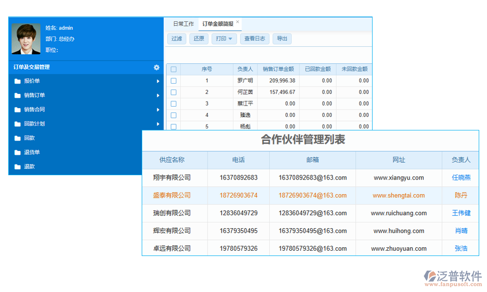Viewport: 487px width, 292px height.
Task: Close the 订单金额简报 tab
Action: 238,22
